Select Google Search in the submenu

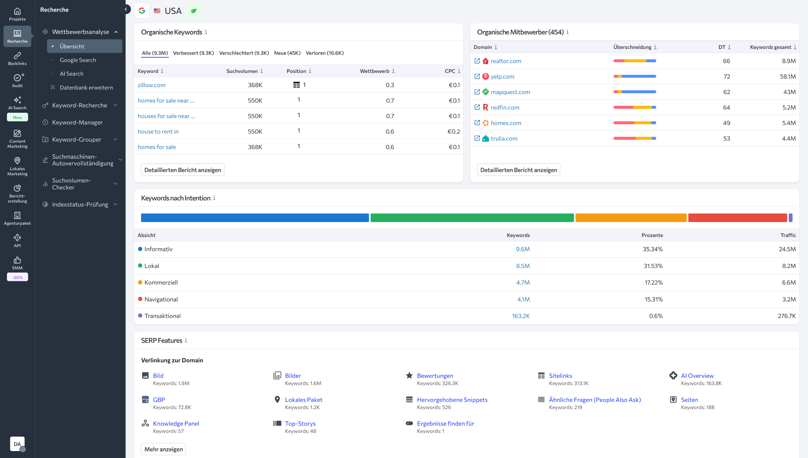point(78,60)
